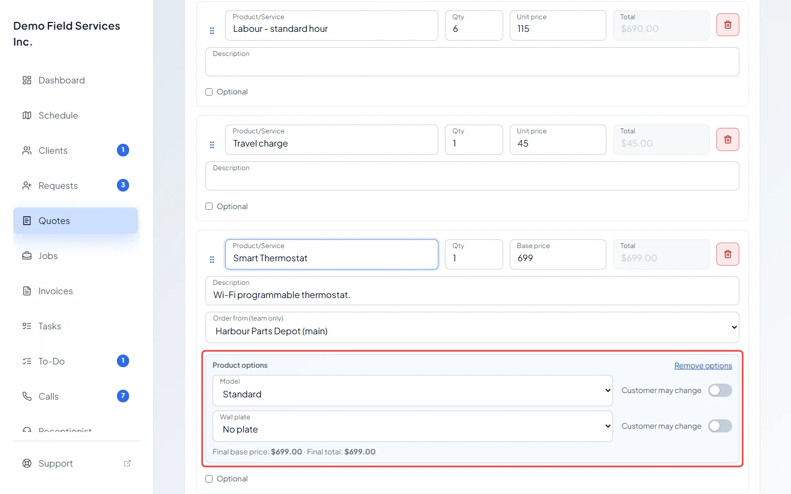Grab drag handle for Smart Thermostat row

coord(212,260)
